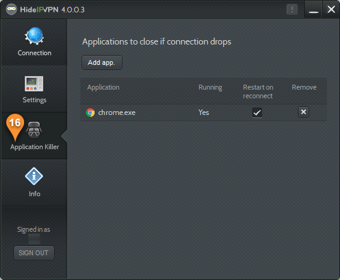Remove chrome.exe from the list
Screen dimensions: 340x280
pyautogui.click(x=304, y=112)
